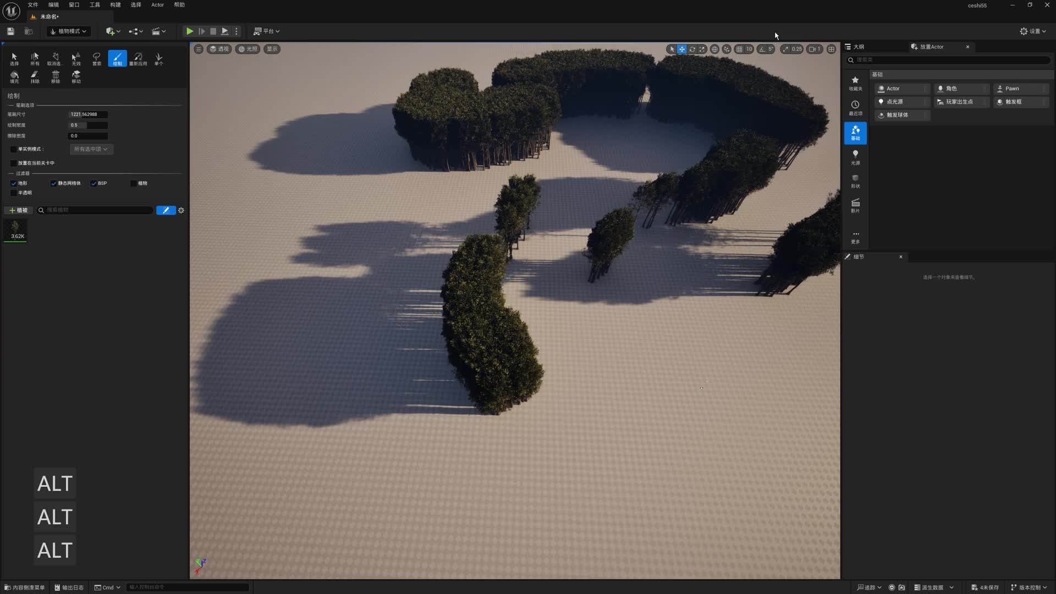Open the Settings (设置) dropdown
This screenshot has height=594, width=1056.
tap(1033, 31)
